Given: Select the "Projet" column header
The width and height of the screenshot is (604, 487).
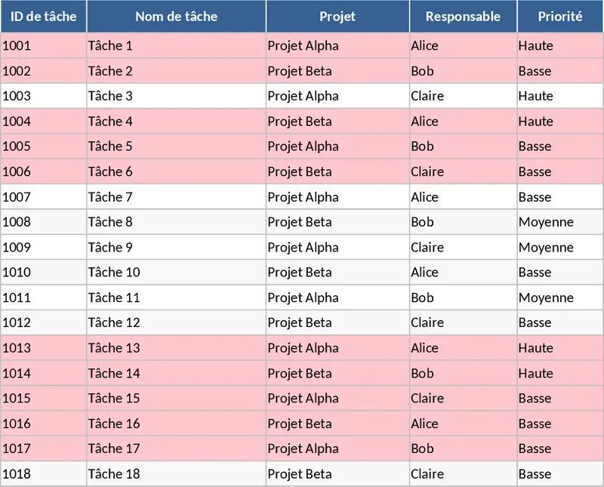Looking at the screenshot, I should [x=337, y=17].
